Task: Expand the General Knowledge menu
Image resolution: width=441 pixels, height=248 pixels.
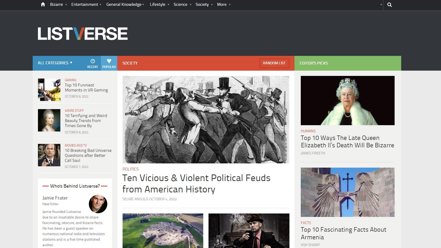Action: [125, 4]
